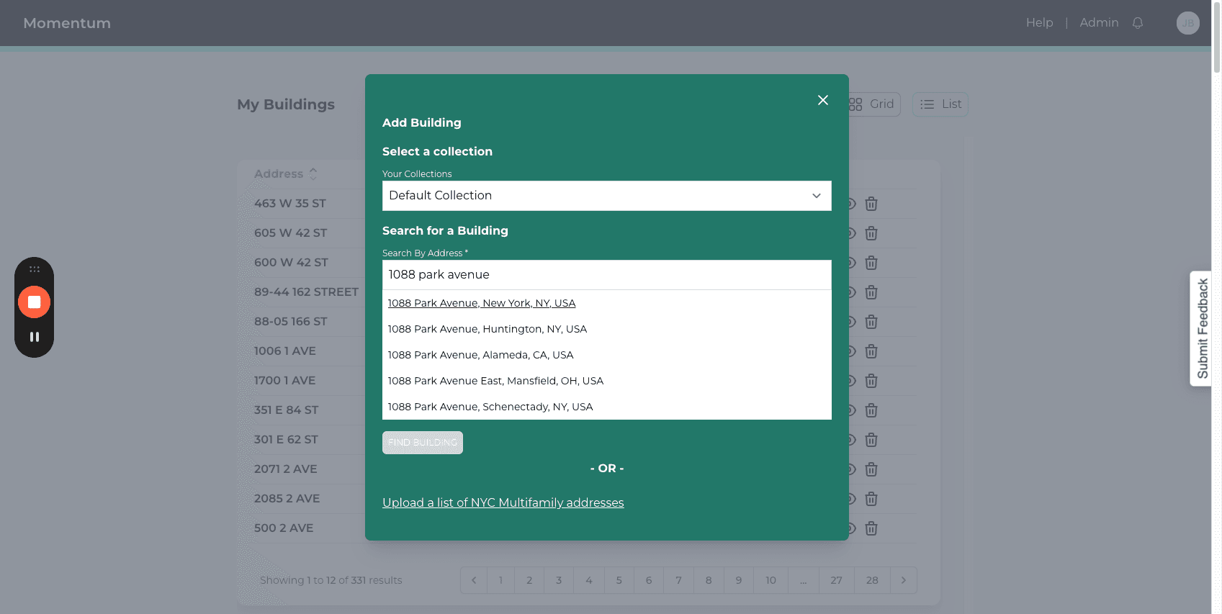Go to results page 5

coord(619,580)
